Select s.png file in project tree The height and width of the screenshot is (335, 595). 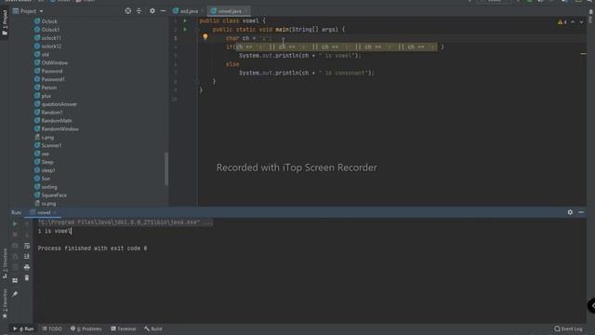click(x=44, y=138)
